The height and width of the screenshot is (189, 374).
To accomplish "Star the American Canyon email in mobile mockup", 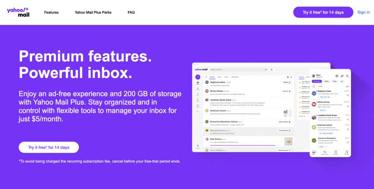I will tap(348, 129).
